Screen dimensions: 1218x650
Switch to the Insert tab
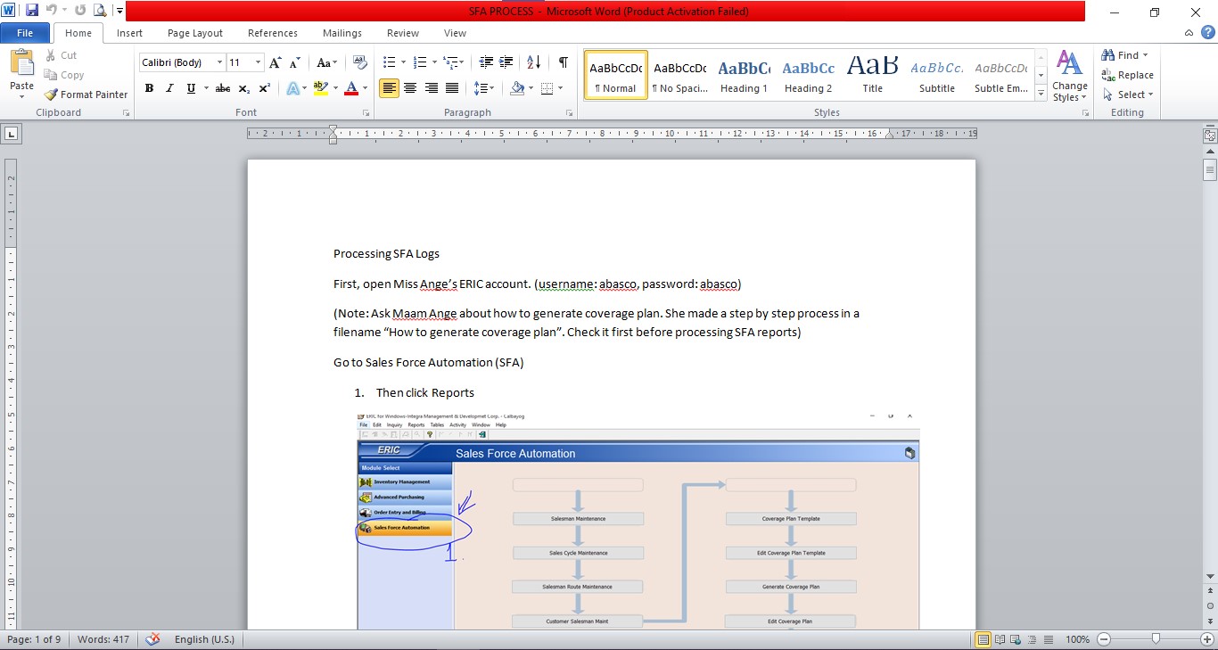tap(129, 33)
